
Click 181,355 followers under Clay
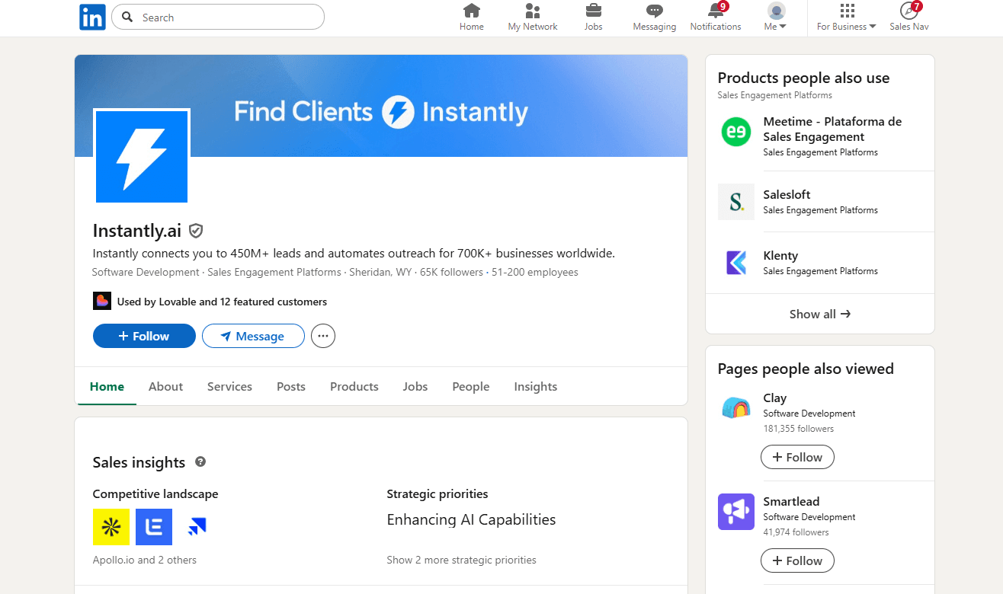click(799, 428)
